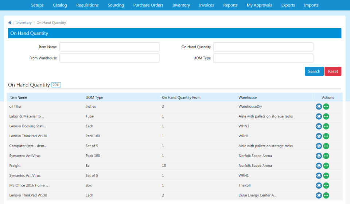Go to My Approvals menu
This screenshot has height=204, width=350.
coord(259,5)
